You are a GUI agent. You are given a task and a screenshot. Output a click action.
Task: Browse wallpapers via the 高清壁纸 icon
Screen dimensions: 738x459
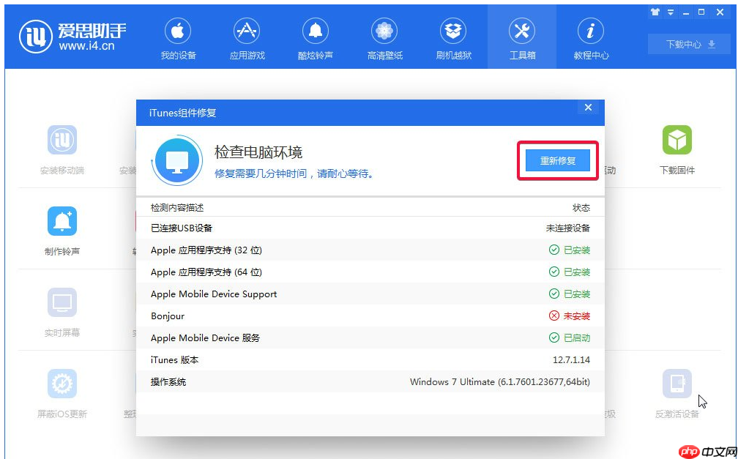[x=384, y=37]
